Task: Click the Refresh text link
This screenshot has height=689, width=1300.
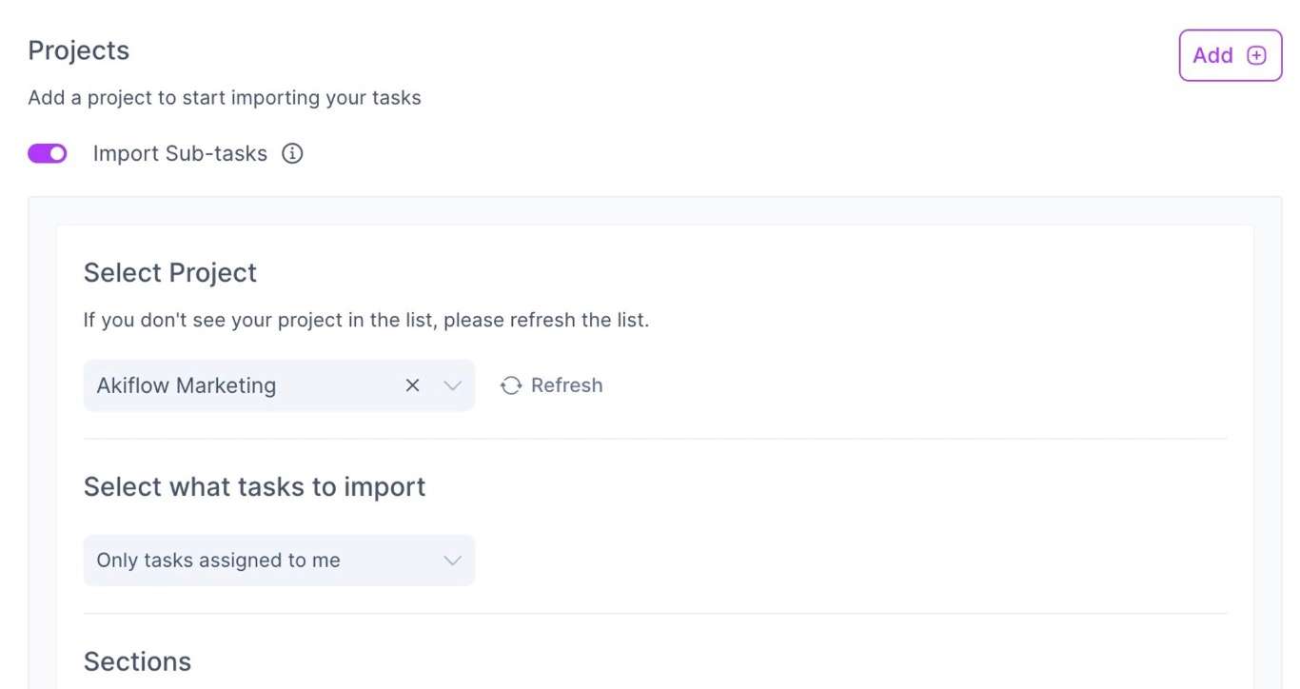Action: pos(567,385)
